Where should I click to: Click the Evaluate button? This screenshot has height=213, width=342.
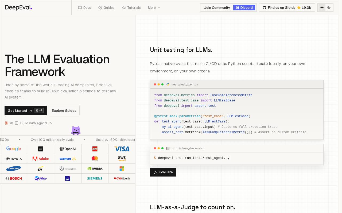point(163,172)
